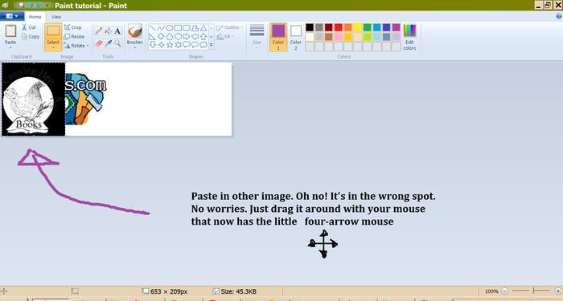Open the Paint application menu button
Viewport: 563px width, 301px height.
point(12,16)
